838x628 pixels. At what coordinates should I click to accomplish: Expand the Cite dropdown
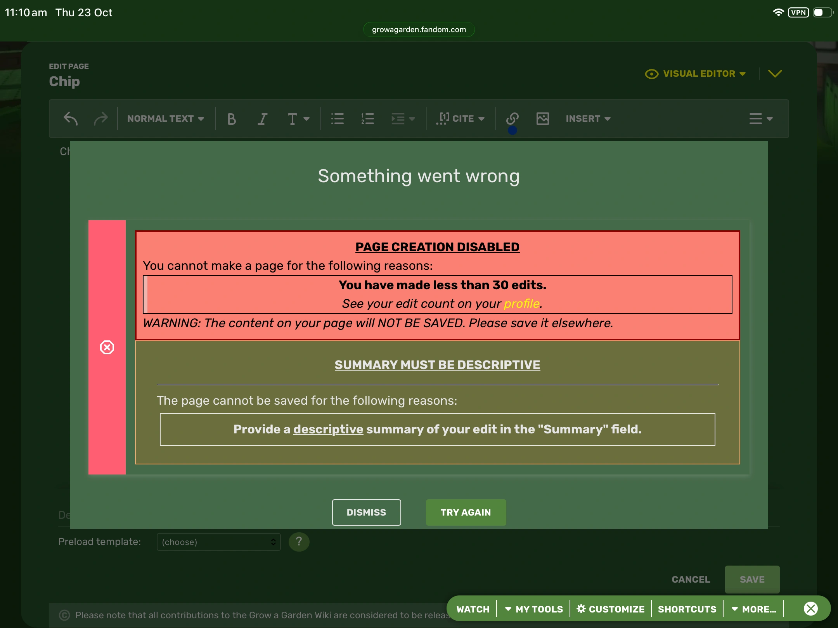click(x=461, y=119)
